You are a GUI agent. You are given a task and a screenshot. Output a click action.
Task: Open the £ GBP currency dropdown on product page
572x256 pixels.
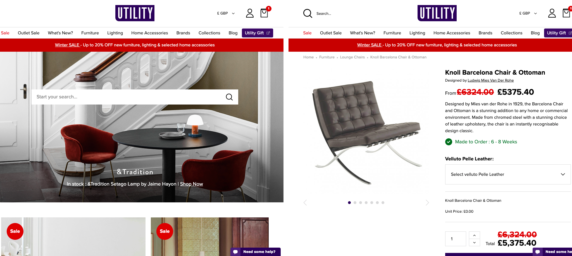(528, 13)
